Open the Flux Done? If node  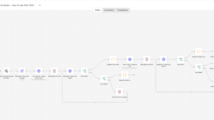pos(84,71)
